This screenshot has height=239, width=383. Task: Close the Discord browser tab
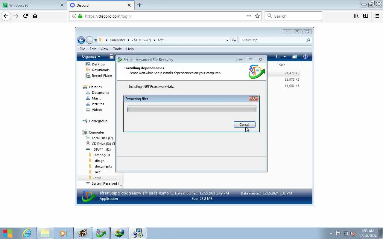point(129,5)
